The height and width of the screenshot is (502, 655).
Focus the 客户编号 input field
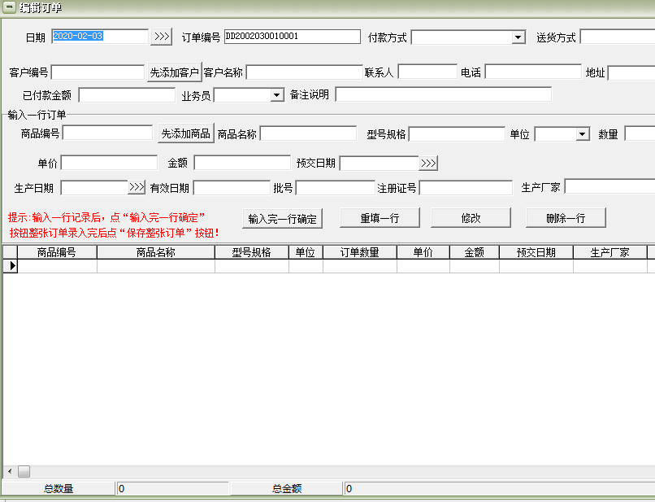tap(98, 72)
